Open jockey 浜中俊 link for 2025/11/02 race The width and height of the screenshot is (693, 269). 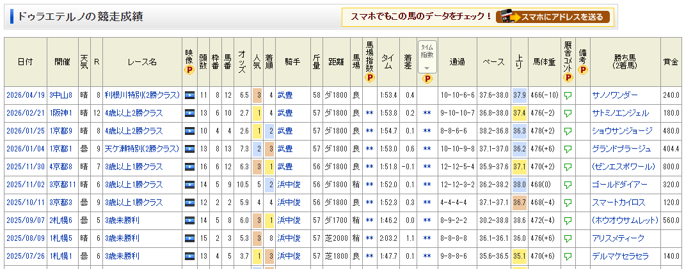coord(289,185)
